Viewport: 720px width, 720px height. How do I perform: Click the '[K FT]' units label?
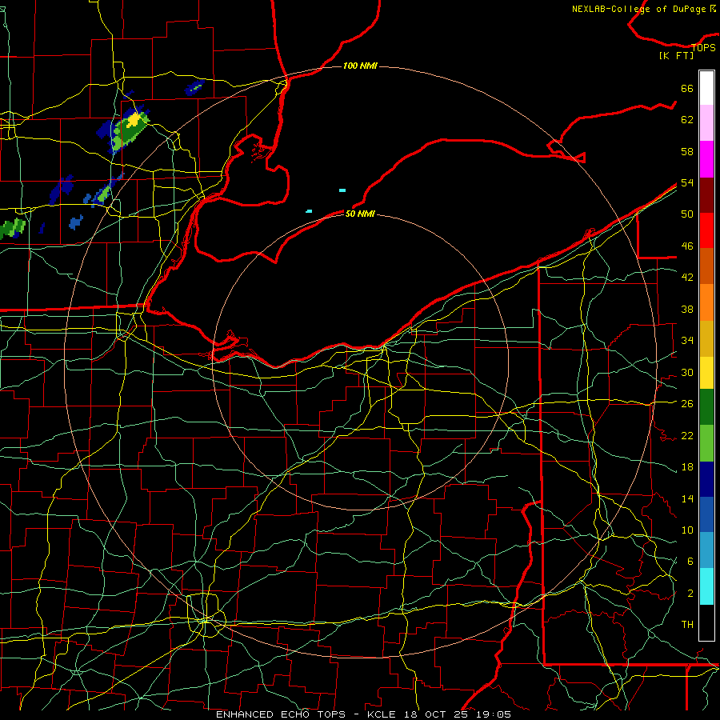coord(676,55)
